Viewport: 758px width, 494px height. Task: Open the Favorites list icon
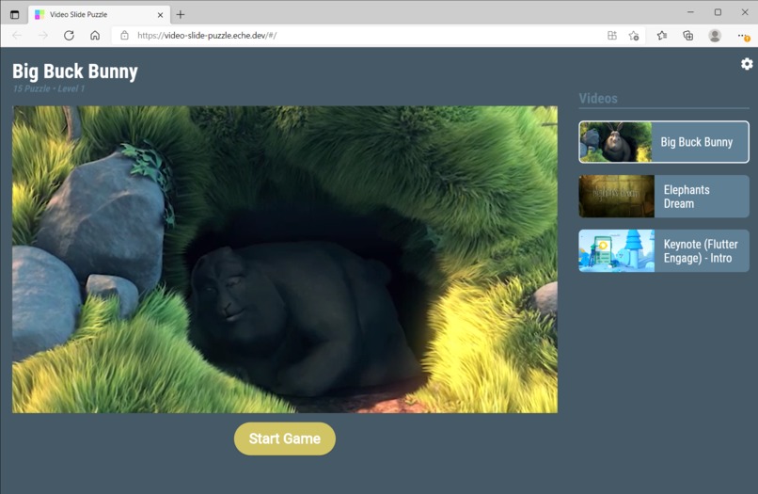coord(662,36)
